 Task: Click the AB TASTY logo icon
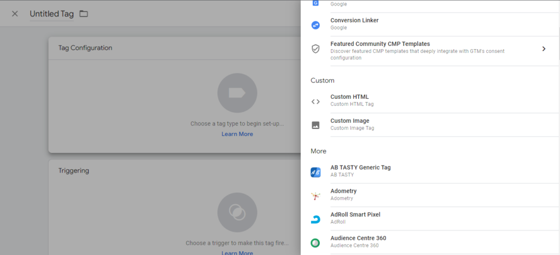(316, 172)
